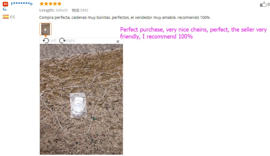
Task: Click the enlarged necklace chain photo
Action: (x=81, y=99)
